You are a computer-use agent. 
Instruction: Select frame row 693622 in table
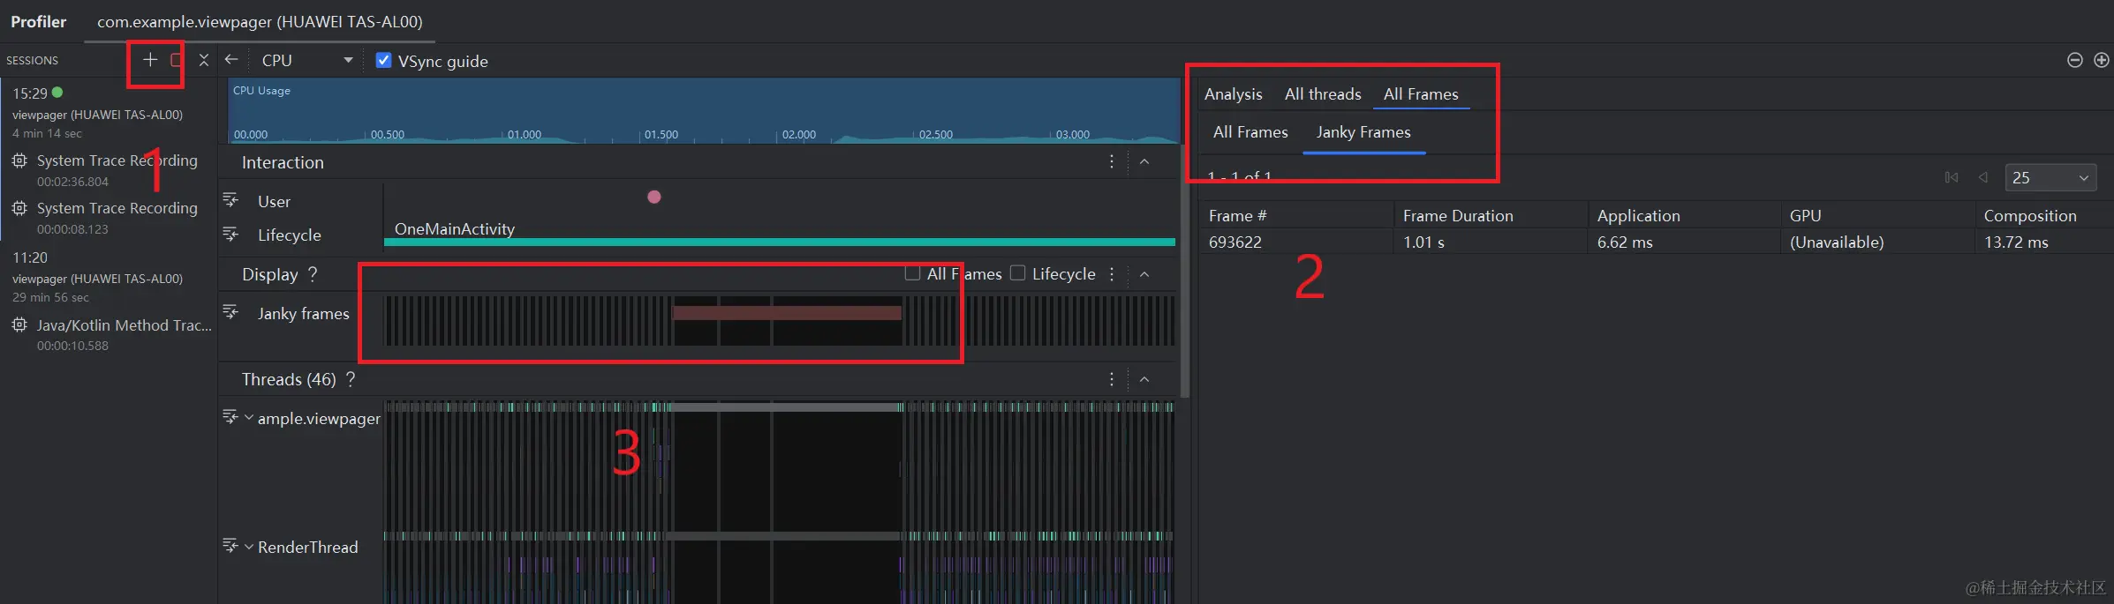click(x=1657, y=242)
